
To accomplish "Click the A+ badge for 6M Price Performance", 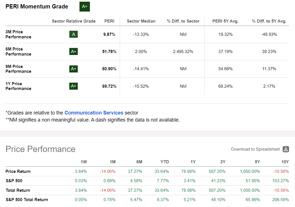I will coord(73,51).
